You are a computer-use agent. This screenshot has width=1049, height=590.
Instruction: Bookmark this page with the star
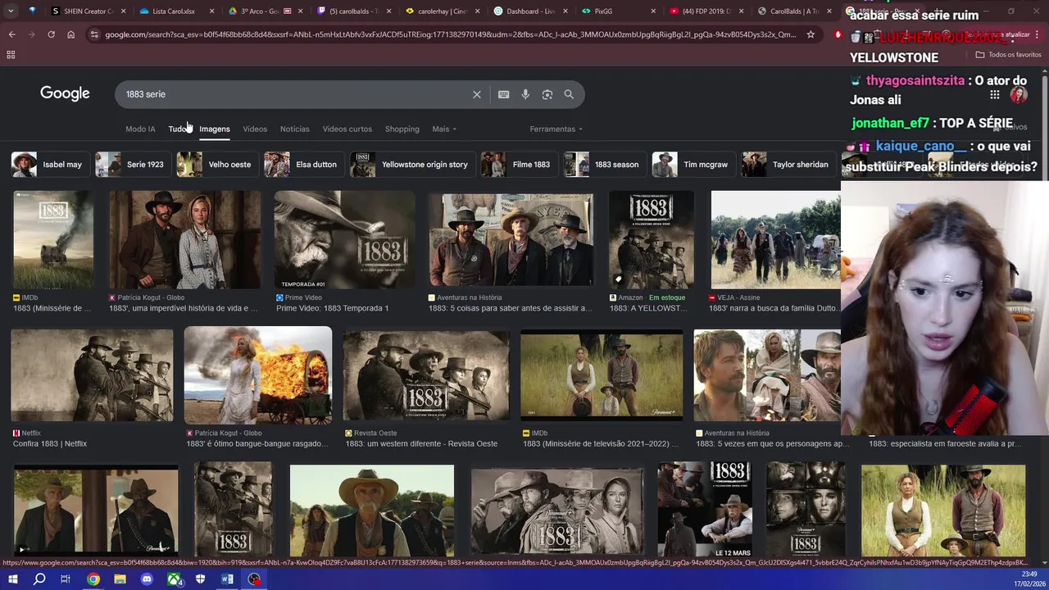click(x=811, y=34)
